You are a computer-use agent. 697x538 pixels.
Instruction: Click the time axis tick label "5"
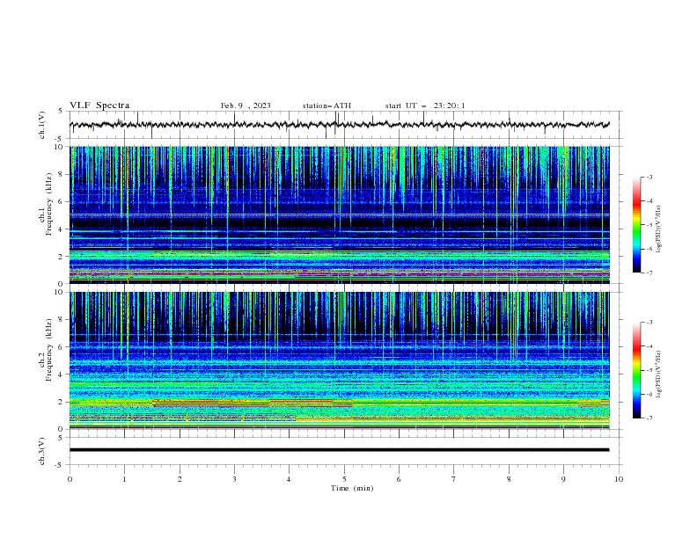pyautogui.click(x=344, y=479)
